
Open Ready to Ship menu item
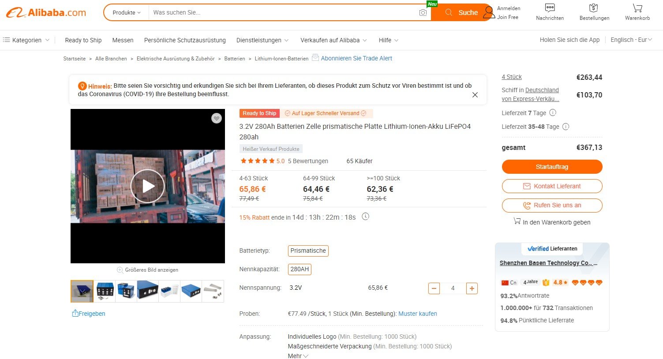coord(83,40)
